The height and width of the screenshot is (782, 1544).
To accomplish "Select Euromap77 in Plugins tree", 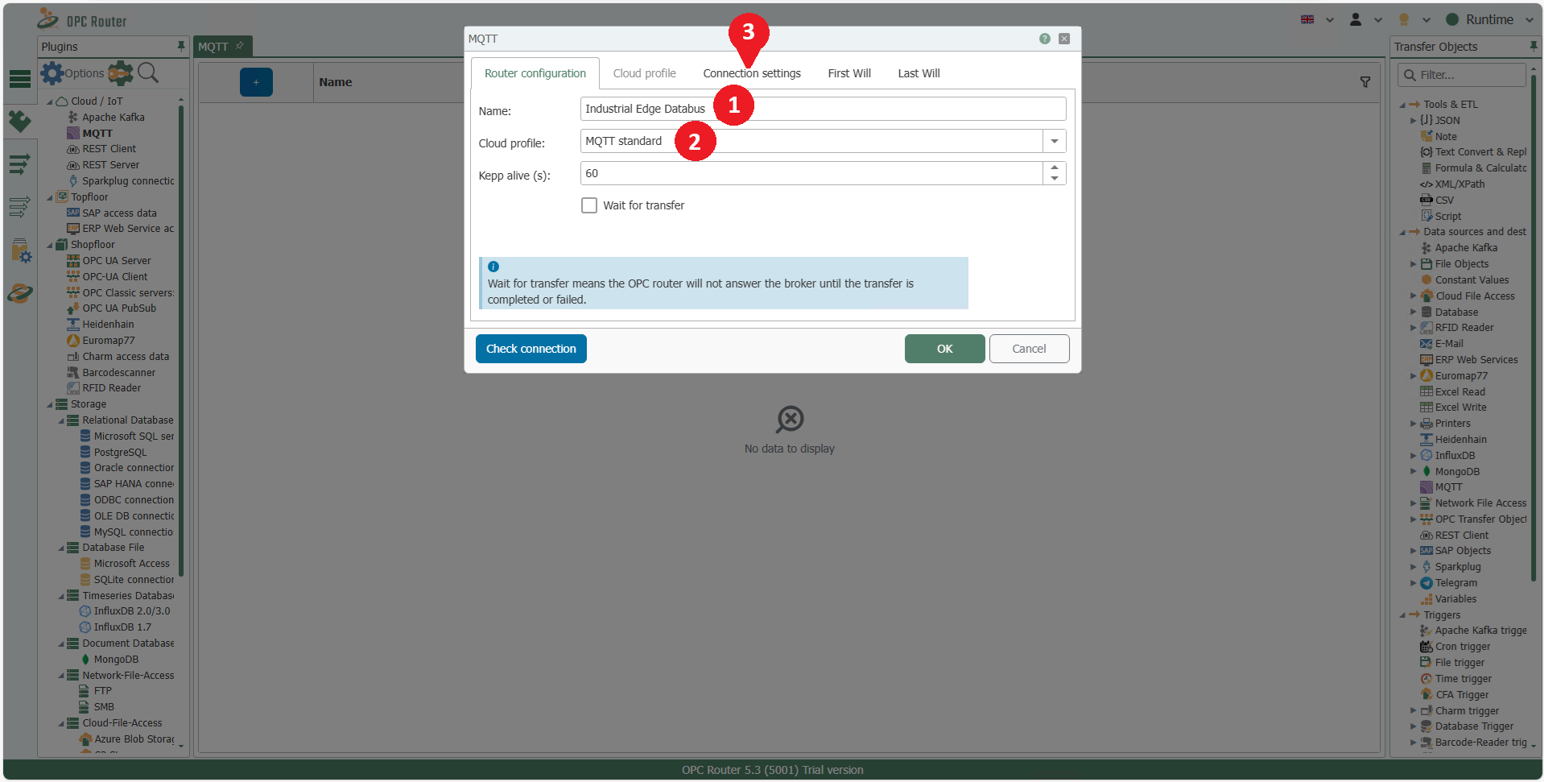I will (109, 340).
